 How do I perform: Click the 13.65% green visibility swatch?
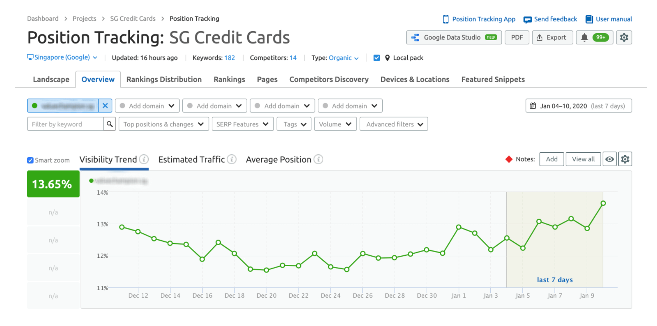pyautogui.click(x=53, y=184)
